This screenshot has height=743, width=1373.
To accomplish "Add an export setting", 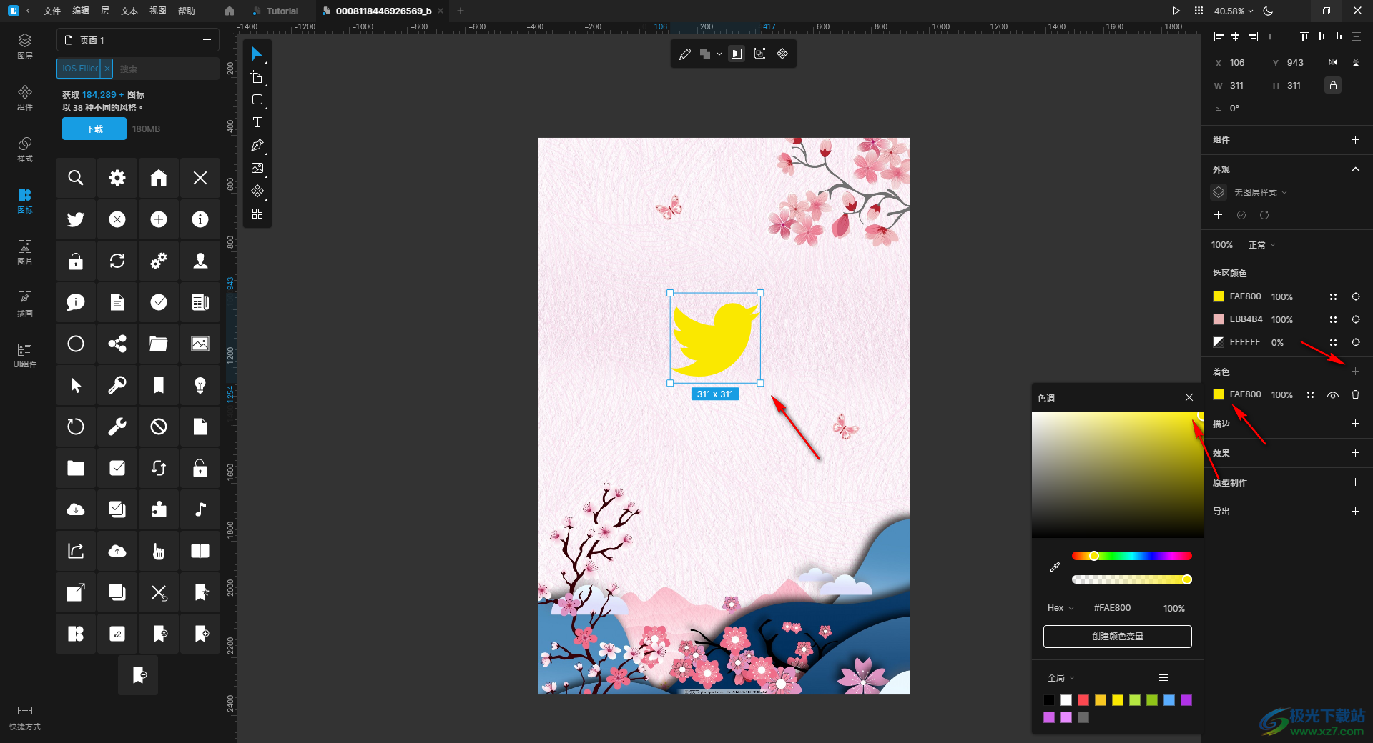I will point(1355,512).
